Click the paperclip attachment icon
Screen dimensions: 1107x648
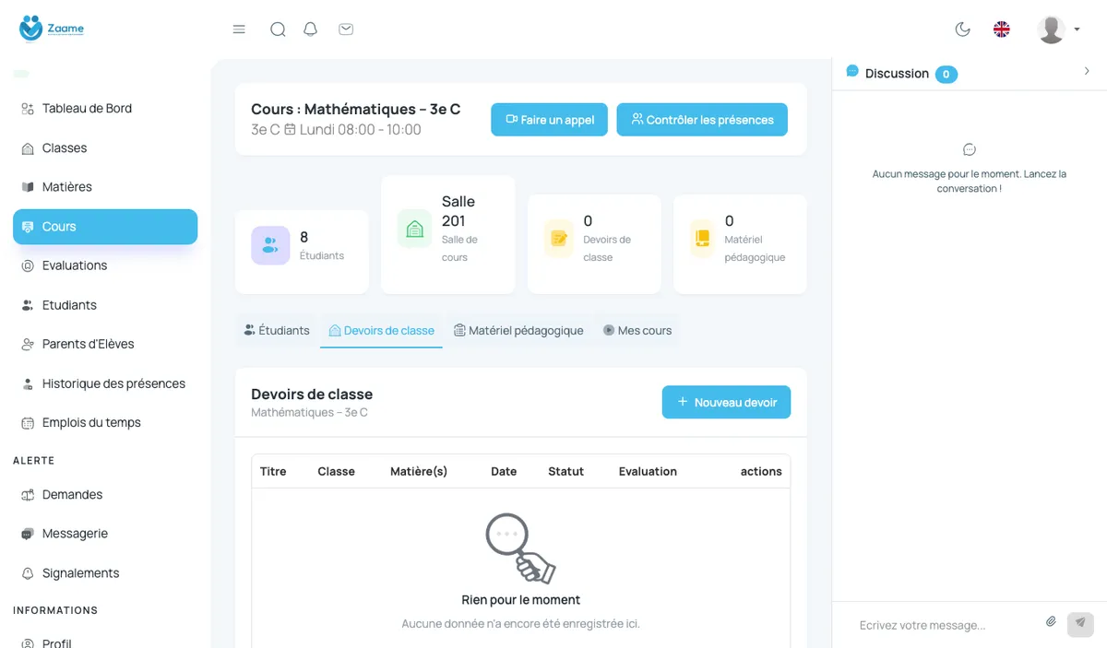[1051, 622]
